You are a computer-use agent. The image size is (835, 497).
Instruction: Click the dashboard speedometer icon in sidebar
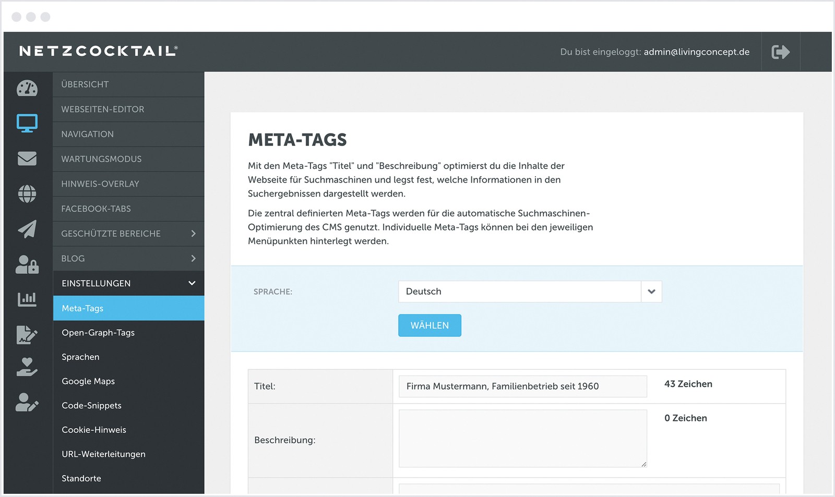(x=27, y=88)
